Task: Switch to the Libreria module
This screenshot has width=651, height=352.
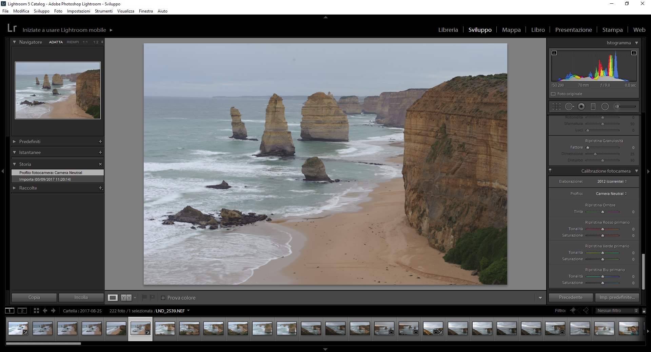Action: (x=448, y=30)
